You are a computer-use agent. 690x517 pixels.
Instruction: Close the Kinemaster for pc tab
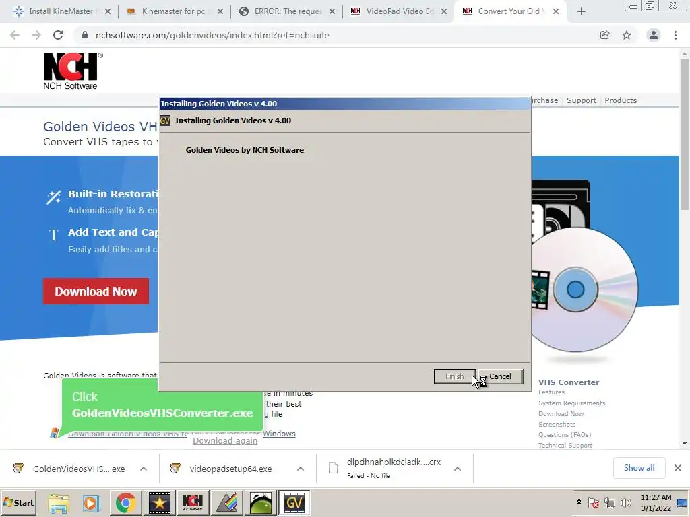click(x=220, y=11)
